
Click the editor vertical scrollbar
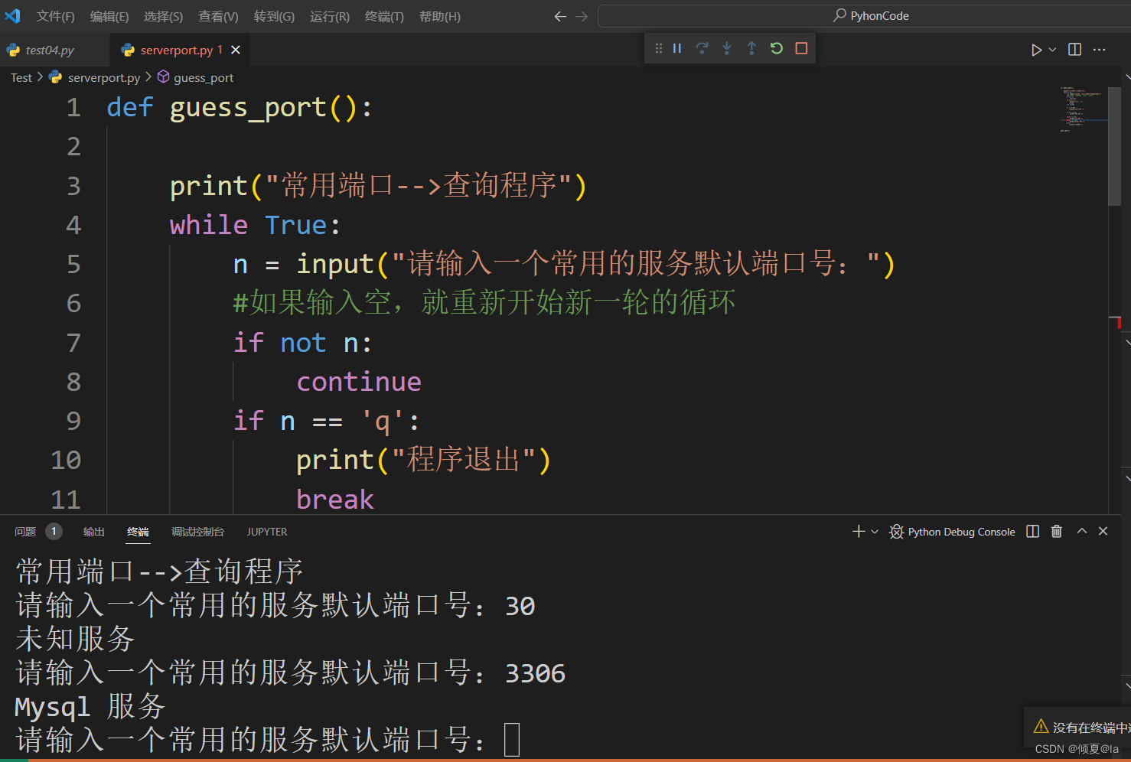coord(1114,145)
